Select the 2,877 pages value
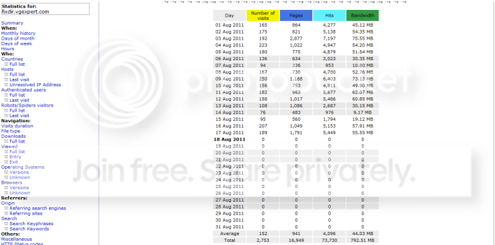The image size is (495, 245). [x=296, y=38]
